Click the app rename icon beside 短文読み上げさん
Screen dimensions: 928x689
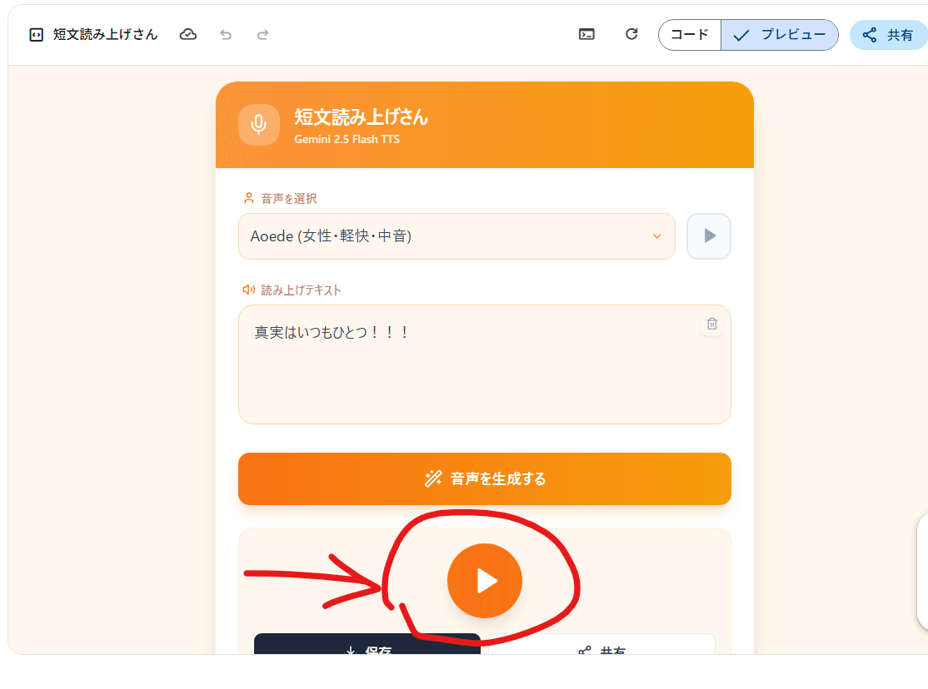(x=34, y=34)
